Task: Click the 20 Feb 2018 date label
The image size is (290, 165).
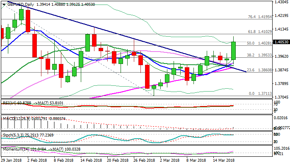Action: 118,160
